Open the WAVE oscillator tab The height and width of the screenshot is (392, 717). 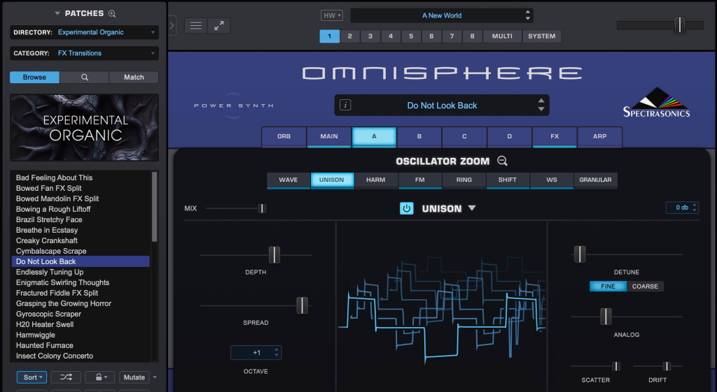288,180
